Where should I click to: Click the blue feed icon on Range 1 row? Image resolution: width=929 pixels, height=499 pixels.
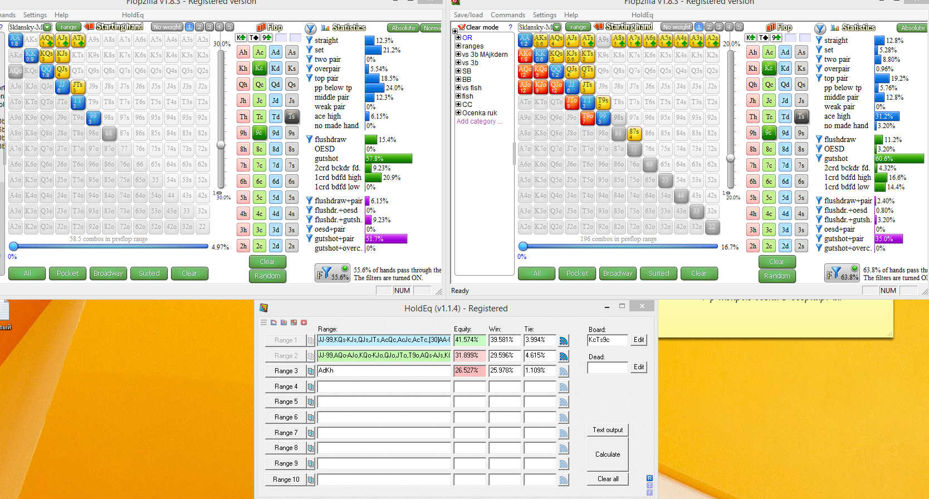pos(564,341)
